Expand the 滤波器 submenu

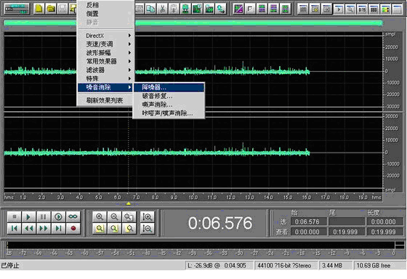[x=106, y=70]
